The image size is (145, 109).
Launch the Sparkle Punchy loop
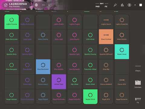click(x=90, y=52)
